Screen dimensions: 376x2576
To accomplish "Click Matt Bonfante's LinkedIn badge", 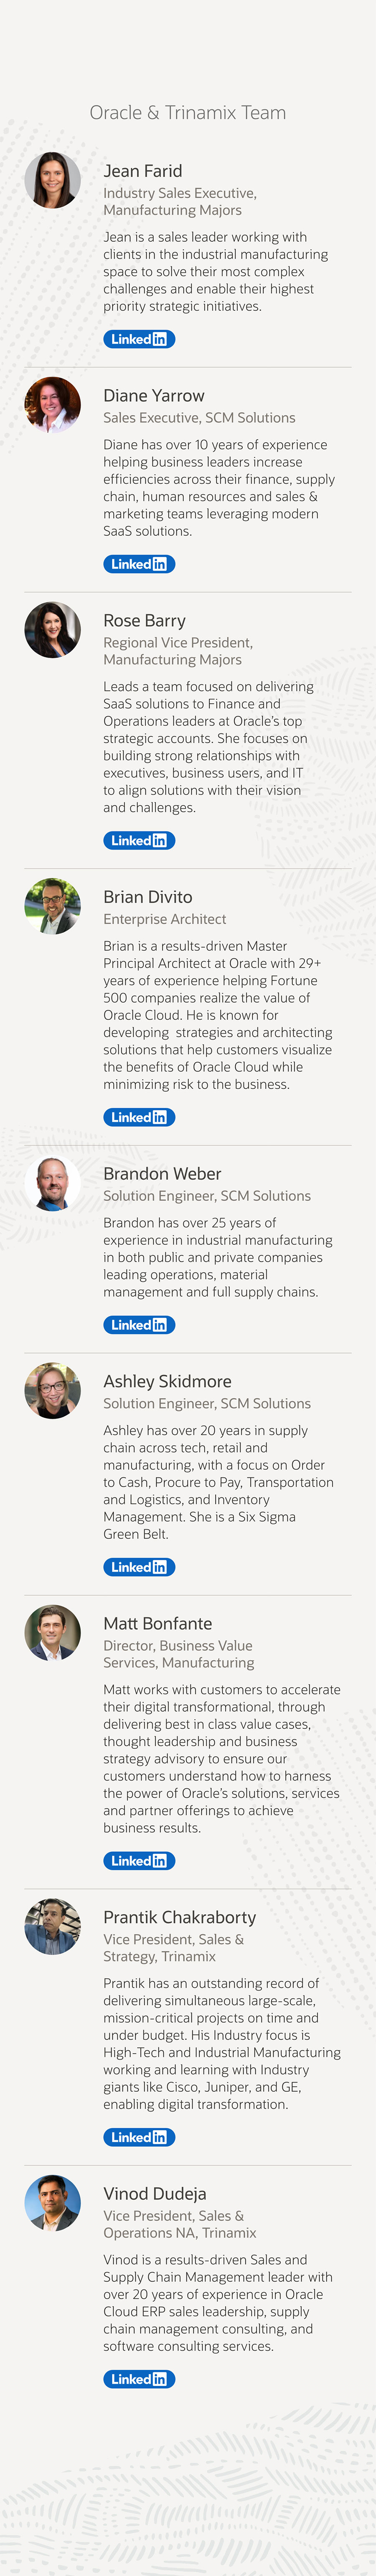I will click(x=139, y=1861).
